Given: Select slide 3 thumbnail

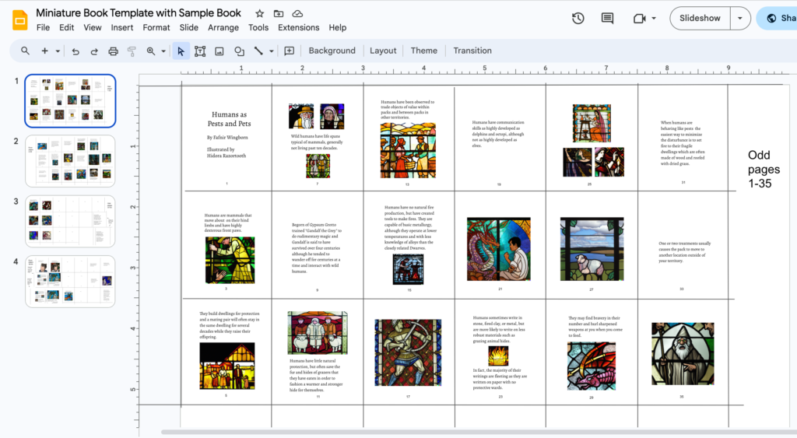Looking at the screenshot, I should point(70,221).
